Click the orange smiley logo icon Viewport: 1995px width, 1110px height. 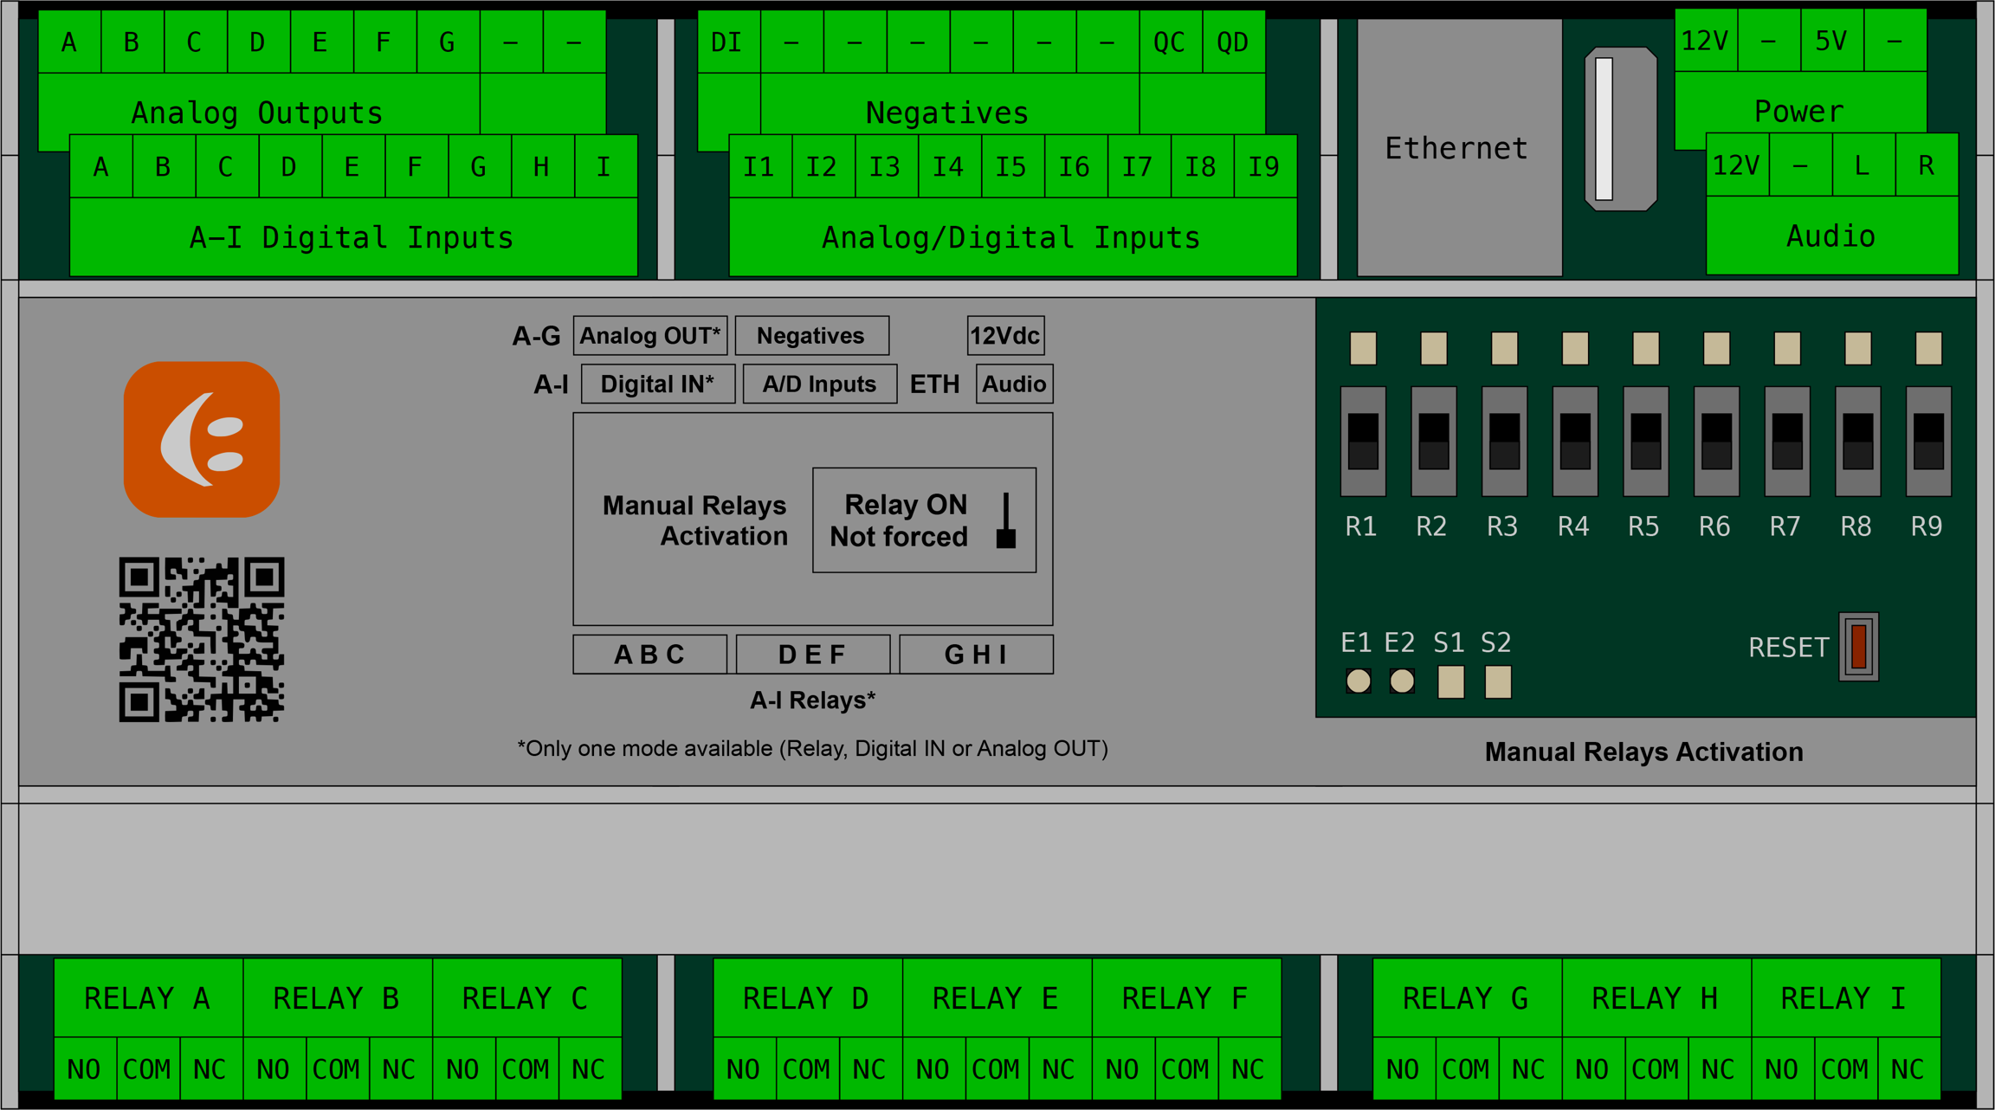coord(202,439)
